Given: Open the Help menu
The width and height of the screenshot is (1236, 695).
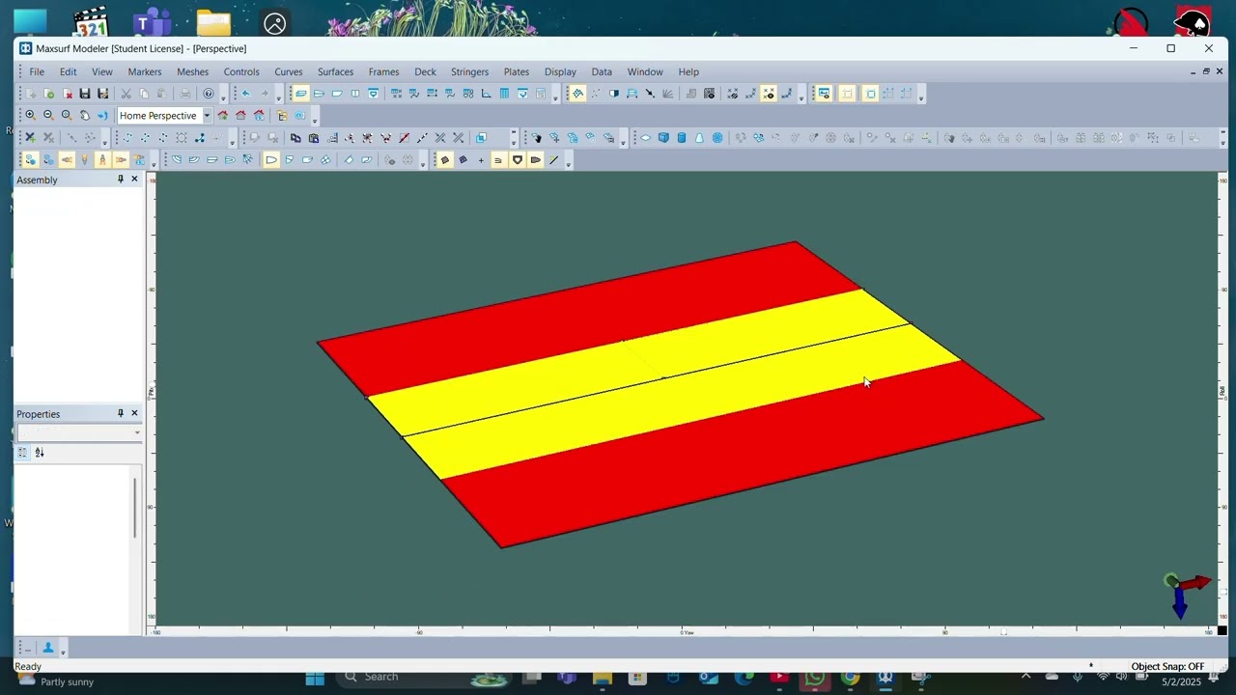Looking at the screenshot, I should coord(688,71).
